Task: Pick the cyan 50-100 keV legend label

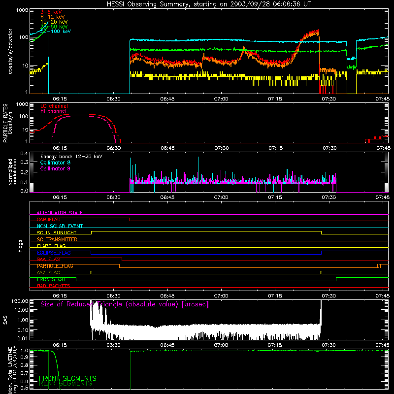Action: [56, 32]
